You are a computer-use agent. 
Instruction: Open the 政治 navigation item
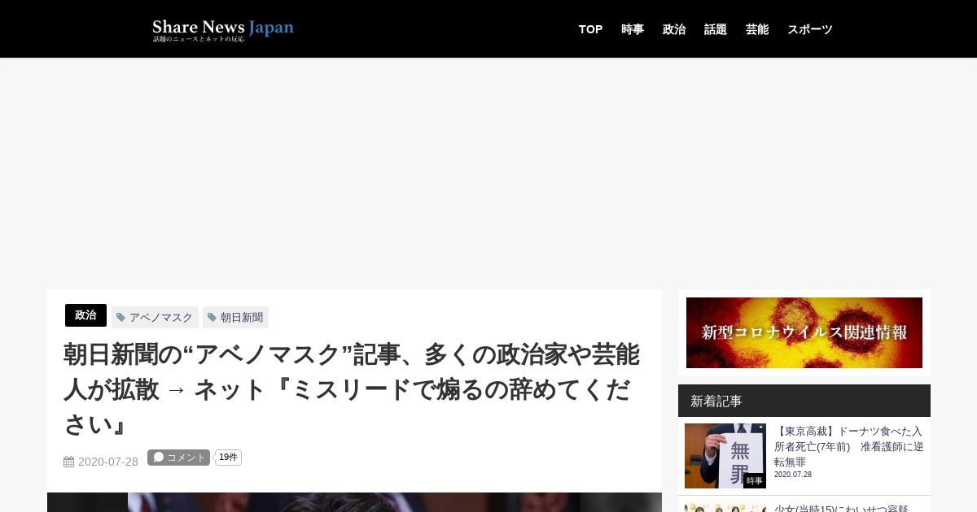coord(674,29)
